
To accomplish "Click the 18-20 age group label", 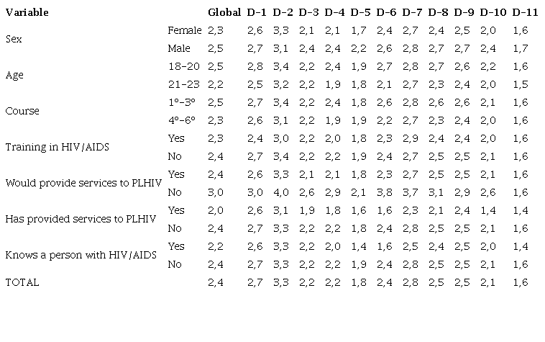I will [x=183, y=66].
